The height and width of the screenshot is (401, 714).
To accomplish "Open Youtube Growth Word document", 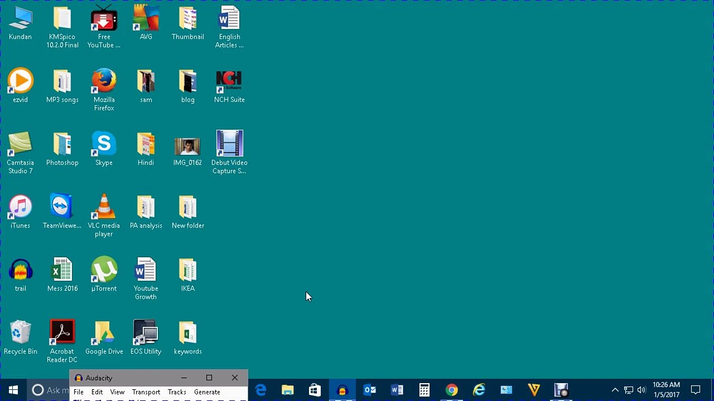I will pos(146,279).
